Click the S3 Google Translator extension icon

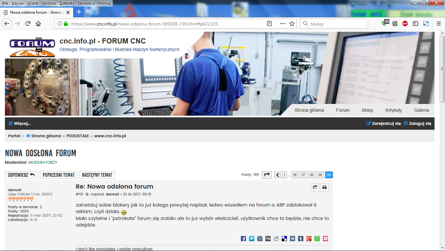[395, 24]
